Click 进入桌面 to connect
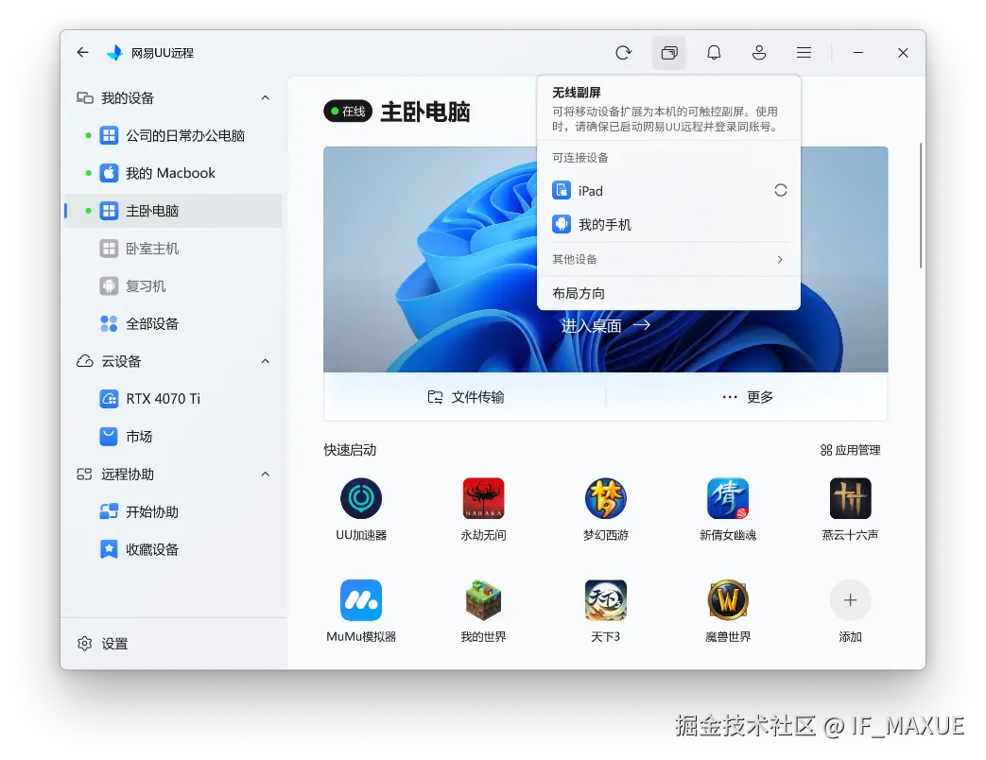 click(x=606, y=325)
